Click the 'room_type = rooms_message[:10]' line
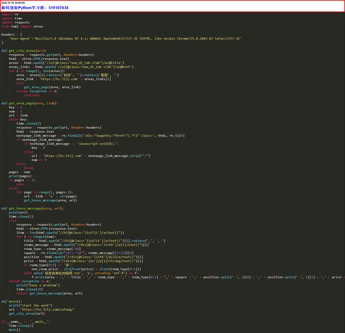The height and width of the screenshot is (333, 345). [x=52, y=249]
